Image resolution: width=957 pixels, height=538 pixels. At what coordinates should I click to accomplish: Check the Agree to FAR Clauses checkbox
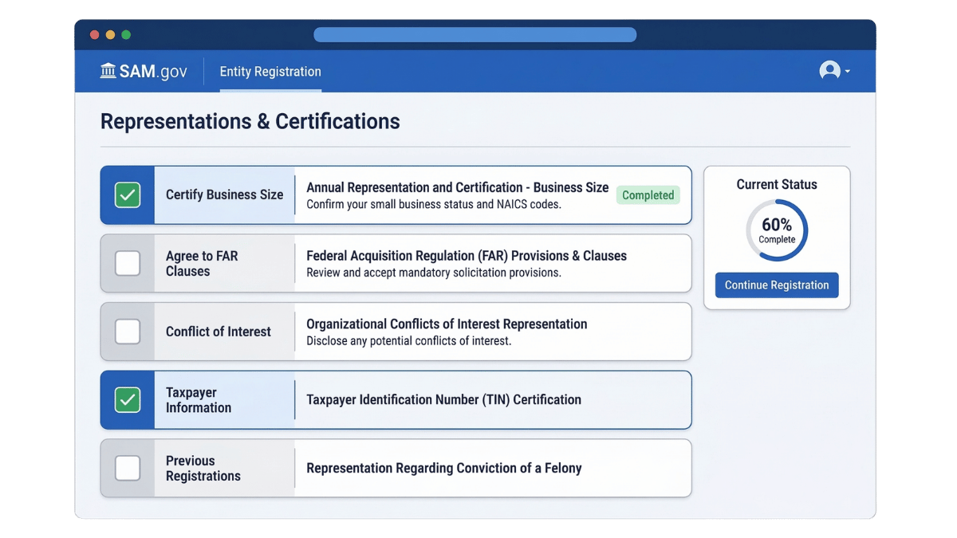click(x=128, y=263)
